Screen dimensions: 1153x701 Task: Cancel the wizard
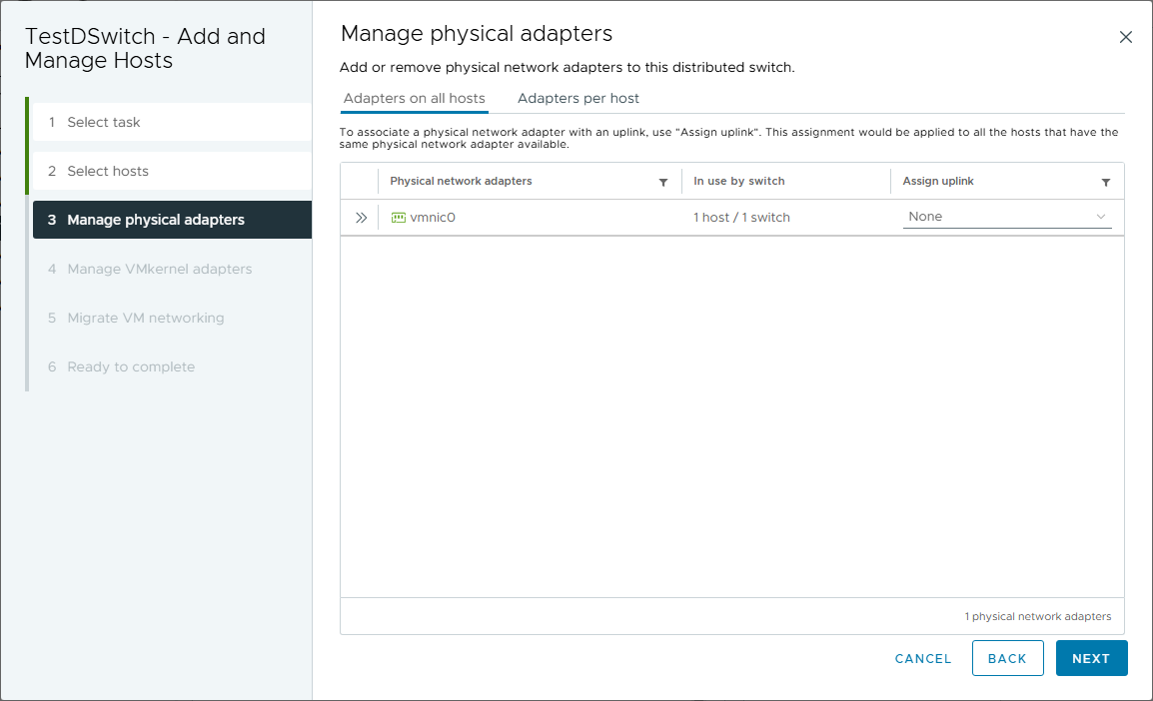click(x=923, y=659)
